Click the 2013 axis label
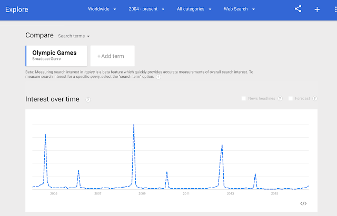Viewport: 337px width, 216px height. (x=231, y=193)
